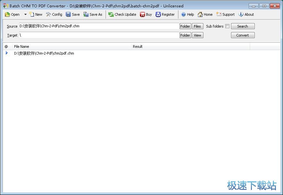283x195 pixels.
Task: Enable the Sub folders checkbox
Action: click(227, 26)
